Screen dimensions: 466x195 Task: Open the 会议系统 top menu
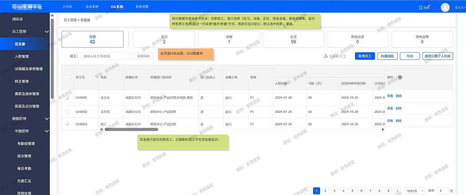(x=92, y=7)
